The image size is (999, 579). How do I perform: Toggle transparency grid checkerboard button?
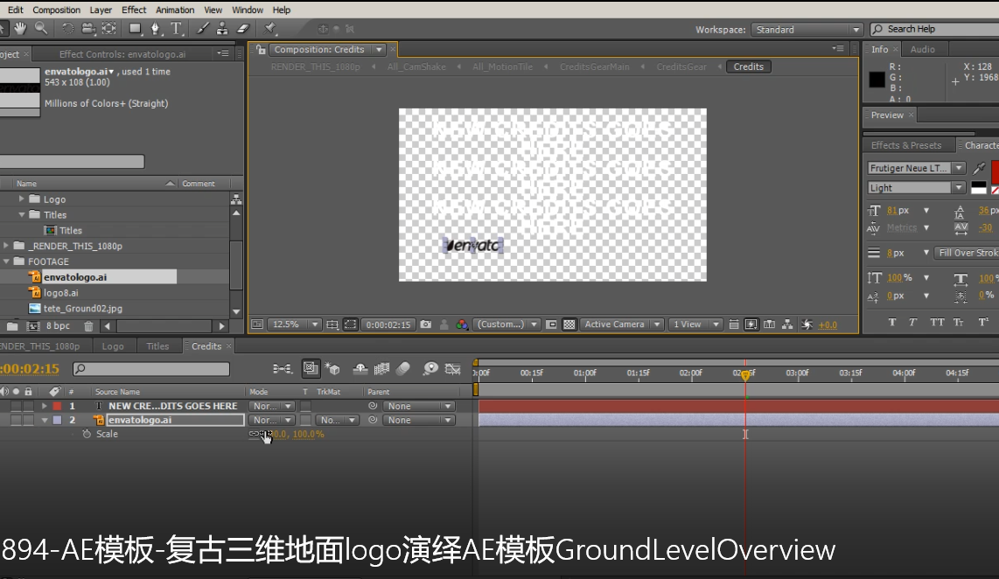[569, 324]
